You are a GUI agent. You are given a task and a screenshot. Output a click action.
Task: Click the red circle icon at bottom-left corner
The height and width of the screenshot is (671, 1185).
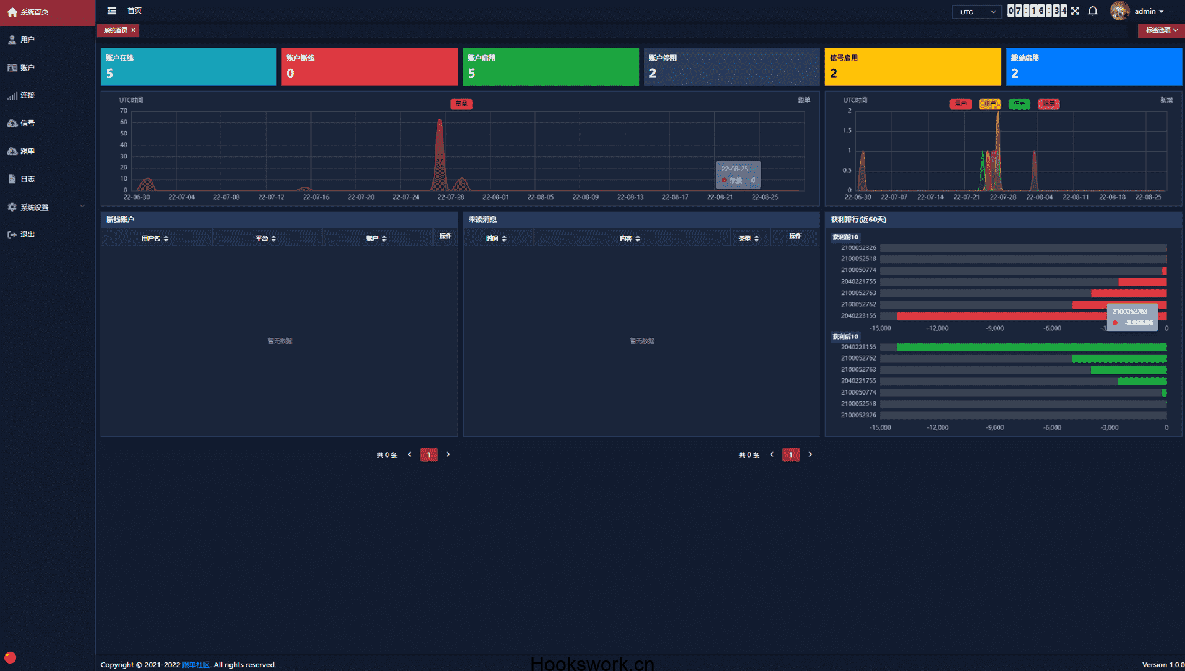pyautogui.click(x=10, y=657)
